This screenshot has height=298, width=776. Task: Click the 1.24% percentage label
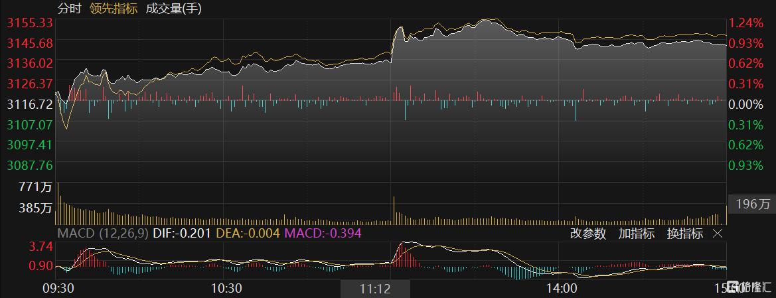pos(747,23)
